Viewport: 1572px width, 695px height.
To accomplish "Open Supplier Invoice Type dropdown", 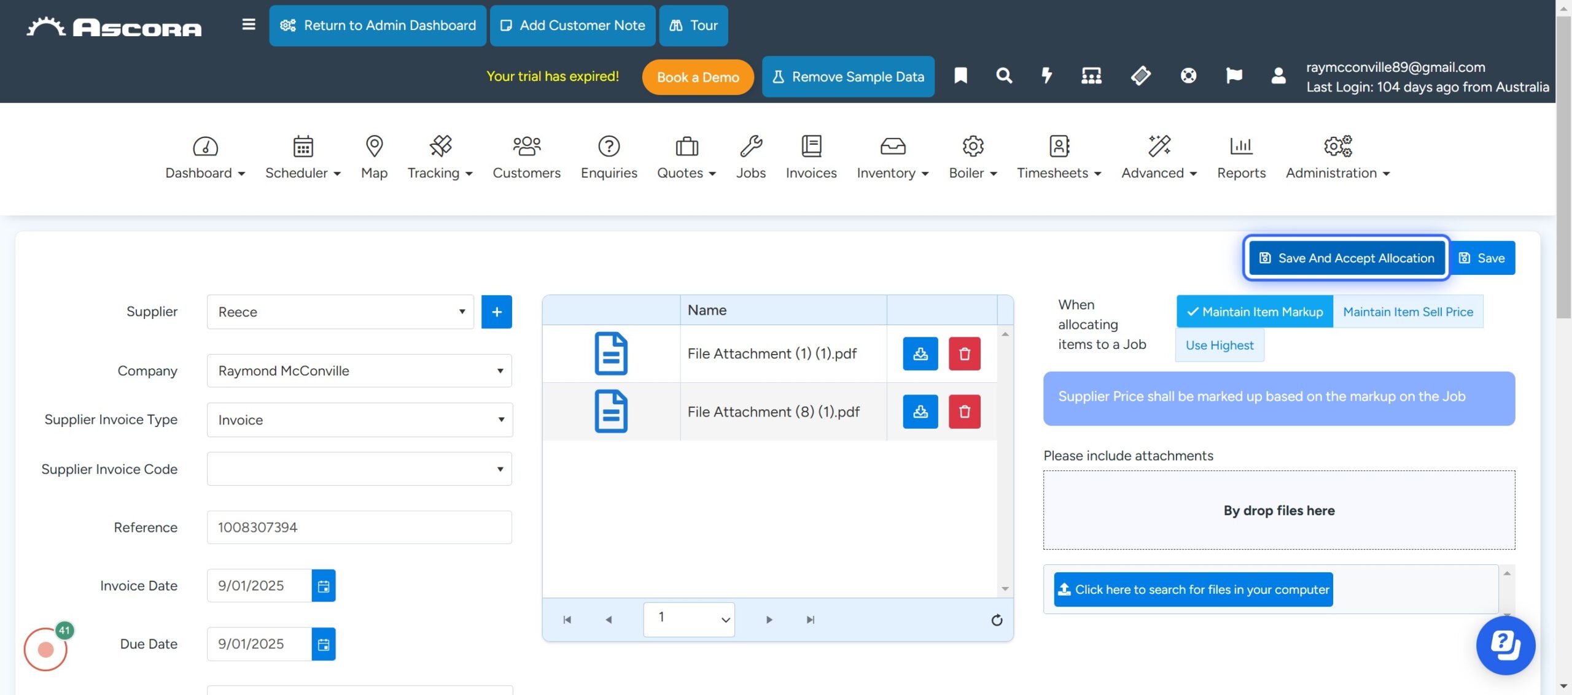I will [x=359, y=420].
